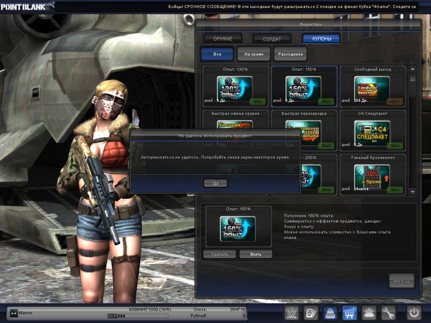431x323 pixels.
Task: Select the 150% experience coupon in grid
Action: coord(303,87)
